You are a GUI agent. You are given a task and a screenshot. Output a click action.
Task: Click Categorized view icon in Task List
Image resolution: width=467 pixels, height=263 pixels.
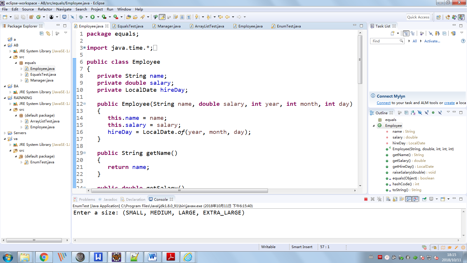[406, 33]
